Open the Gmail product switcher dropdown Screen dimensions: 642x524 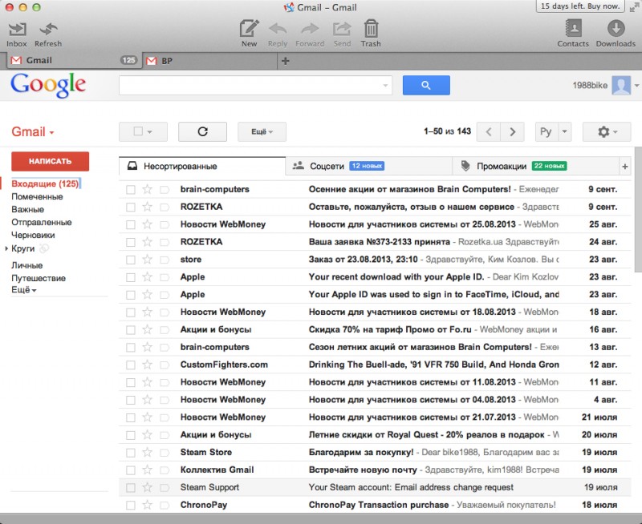33,131
